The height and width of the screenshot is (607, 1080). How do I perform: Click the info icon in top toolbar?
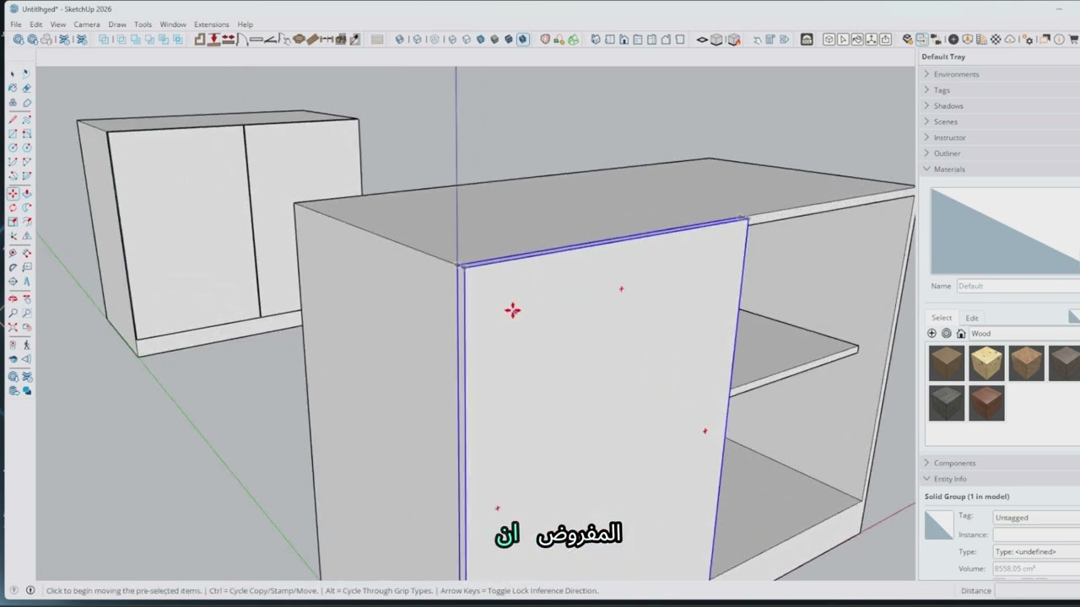[x=1059, y=40]
